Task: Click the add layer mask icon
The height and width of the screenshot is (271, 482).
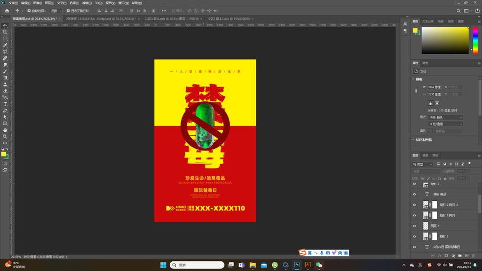Action: (446, 255)
